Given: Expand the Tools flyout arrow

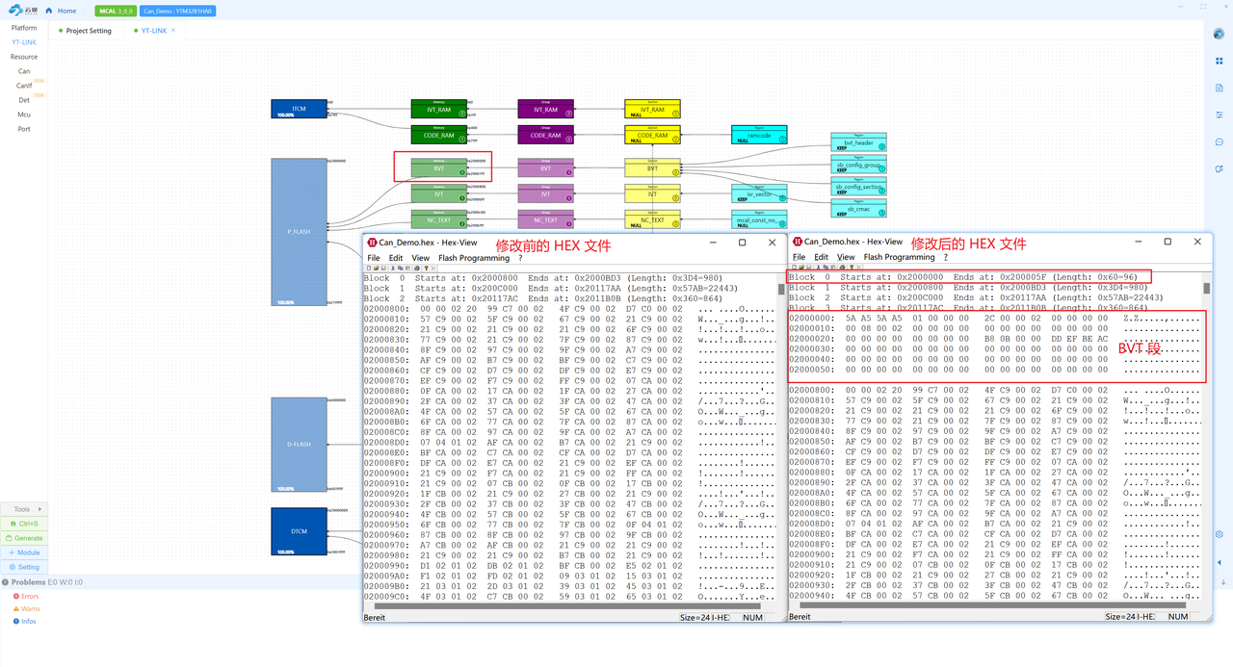Looking at the screenshot, I should pos(40,509).
